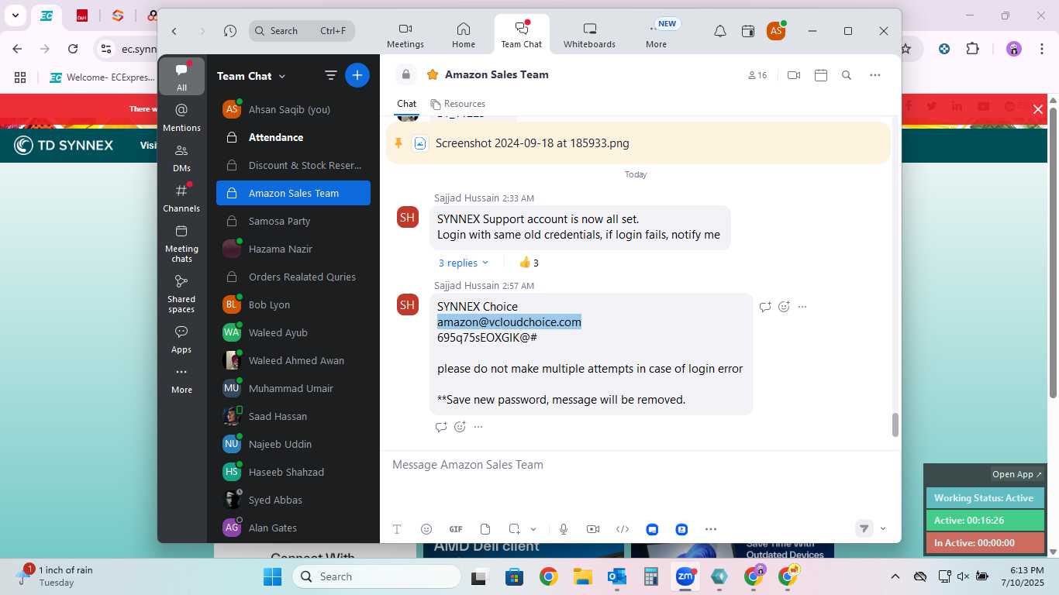Open the Orders Realated Quries channel
This screenshot has width=1059, height=595.
(293, 277)
